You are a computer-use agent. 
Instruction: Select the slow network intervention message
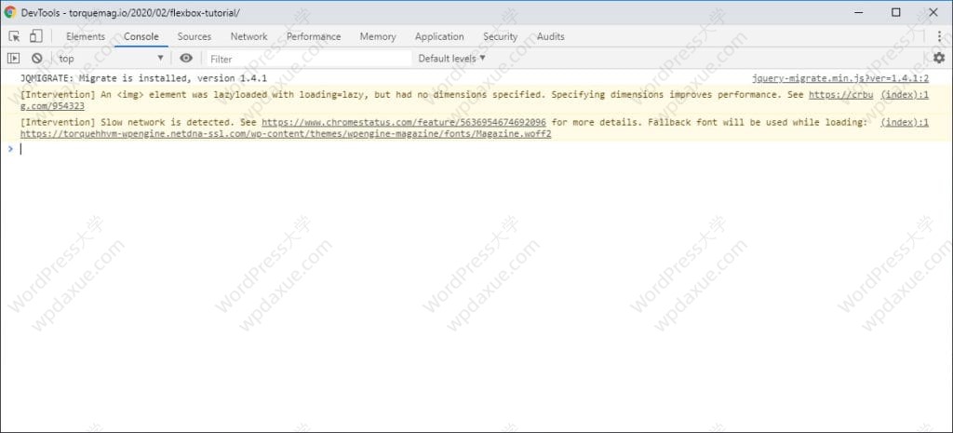tap(443, 122)
